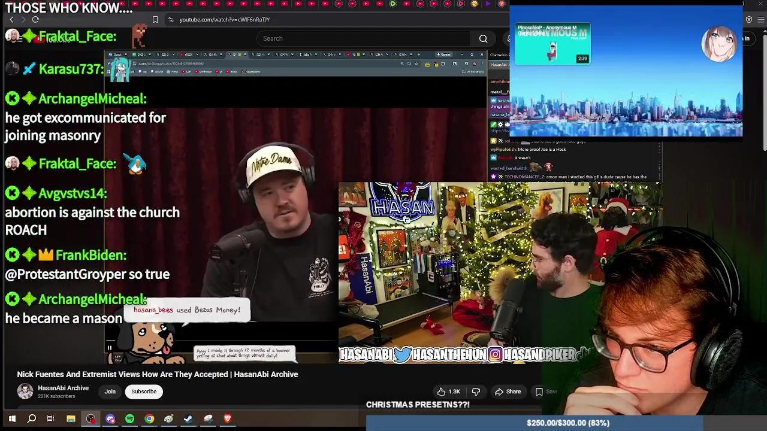Click the anime girl avatar overlay

point(719,43)
